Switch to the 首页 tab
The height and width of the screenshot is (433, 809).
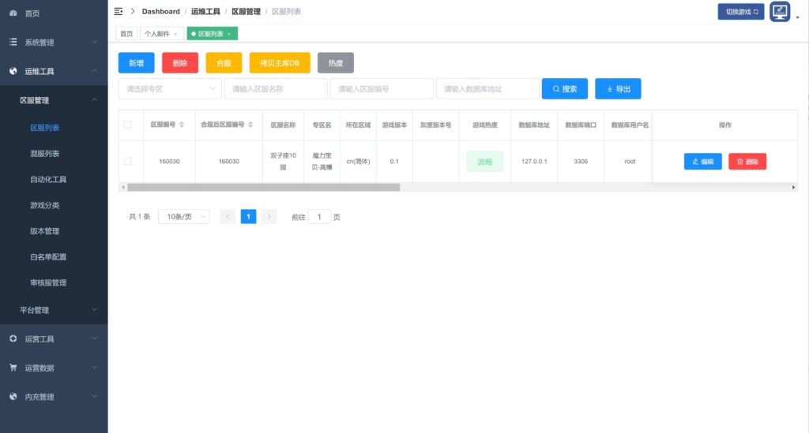126,34
